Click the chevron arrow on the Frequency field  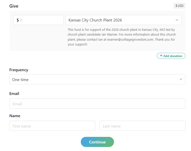click(181, 80)
